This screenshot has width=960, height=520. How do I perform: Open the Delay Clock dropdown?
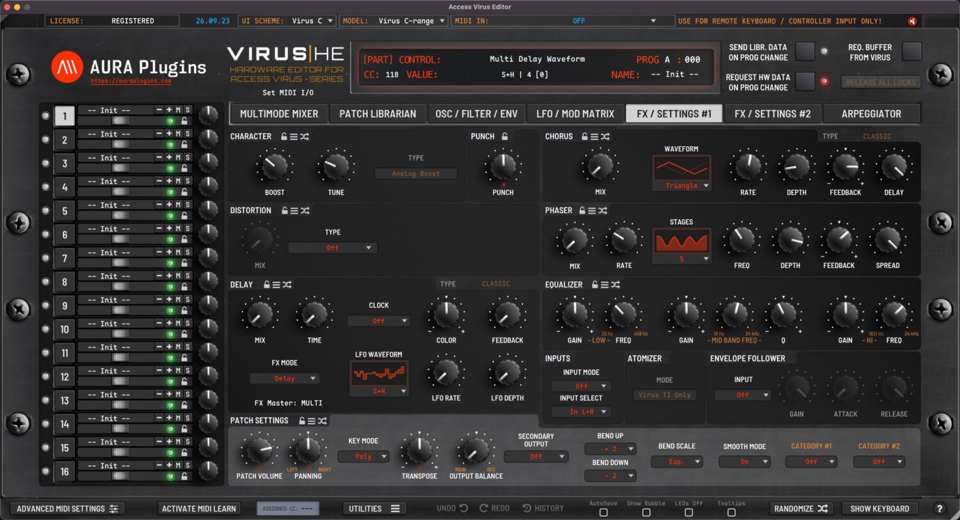(x=379, y=321)
